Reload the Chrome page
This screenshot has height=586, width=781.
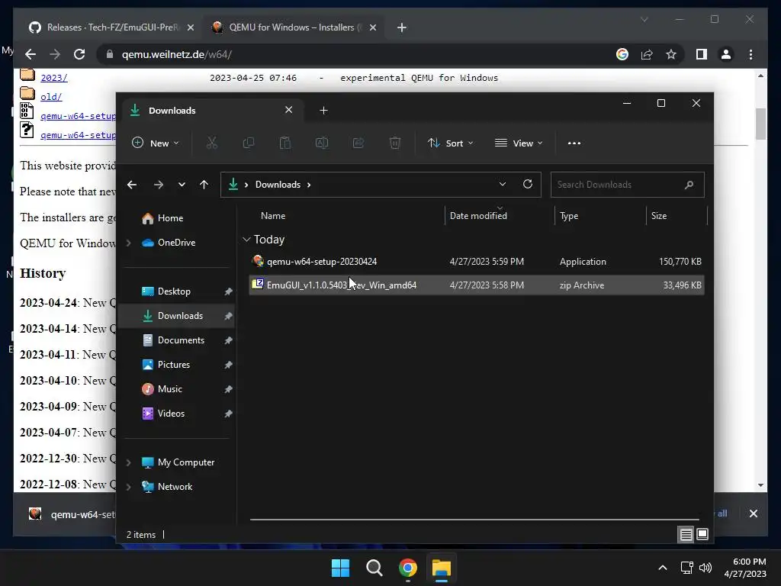coord(79,54)
